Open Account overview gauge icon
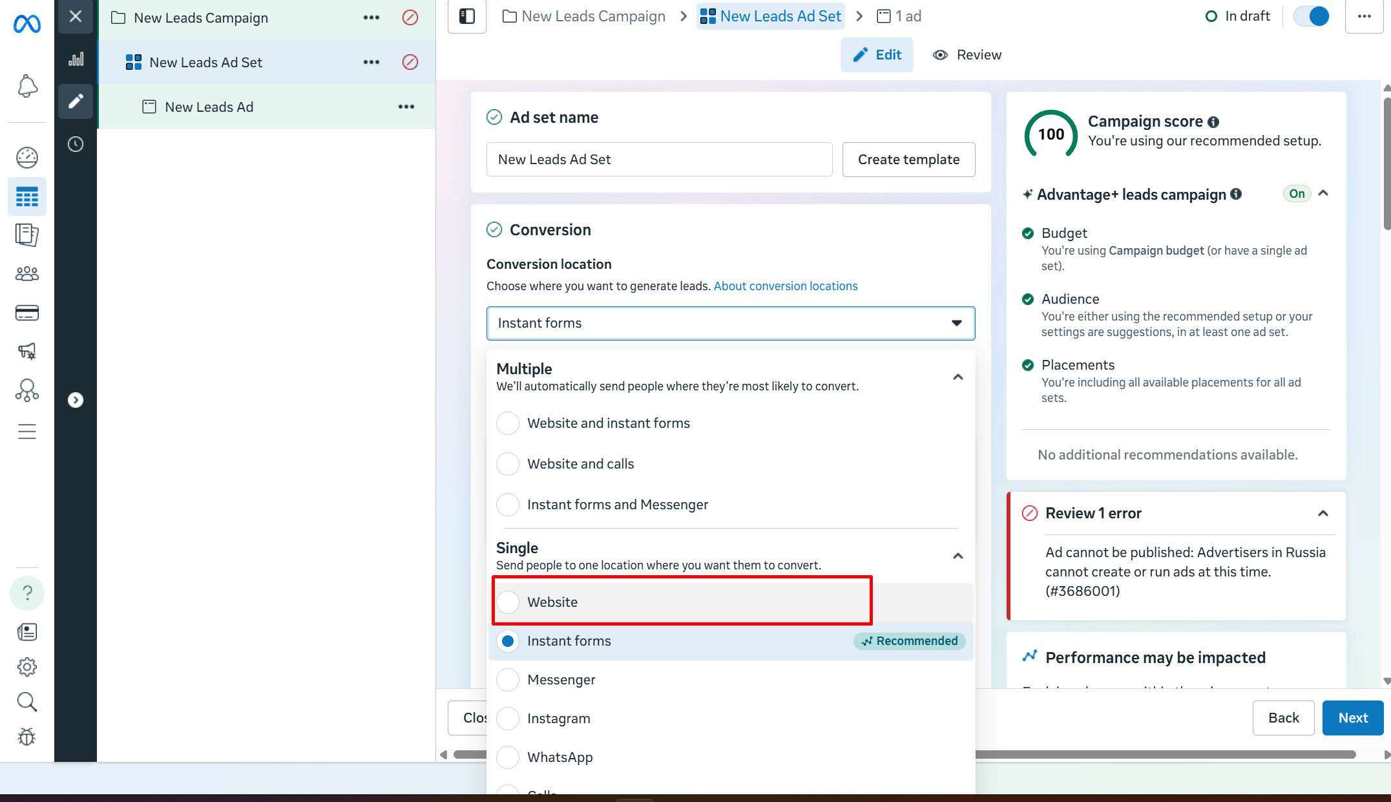Screen dimensions: 1391x802 (27, 157)
